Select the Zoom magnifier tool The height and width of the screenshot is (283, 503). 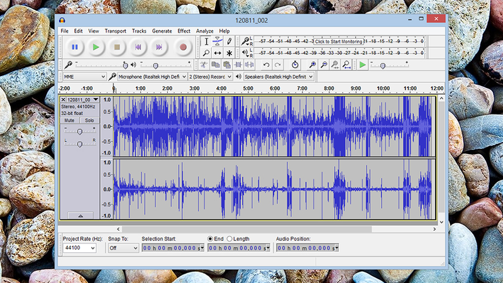point(206,53)
